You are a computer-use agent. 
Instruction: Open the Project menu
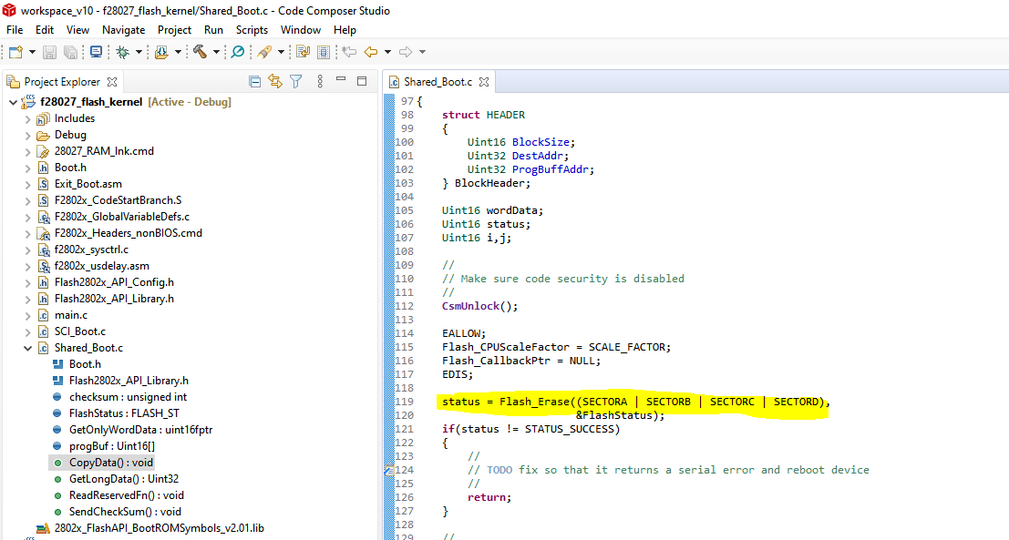click(x=174, y=30)
